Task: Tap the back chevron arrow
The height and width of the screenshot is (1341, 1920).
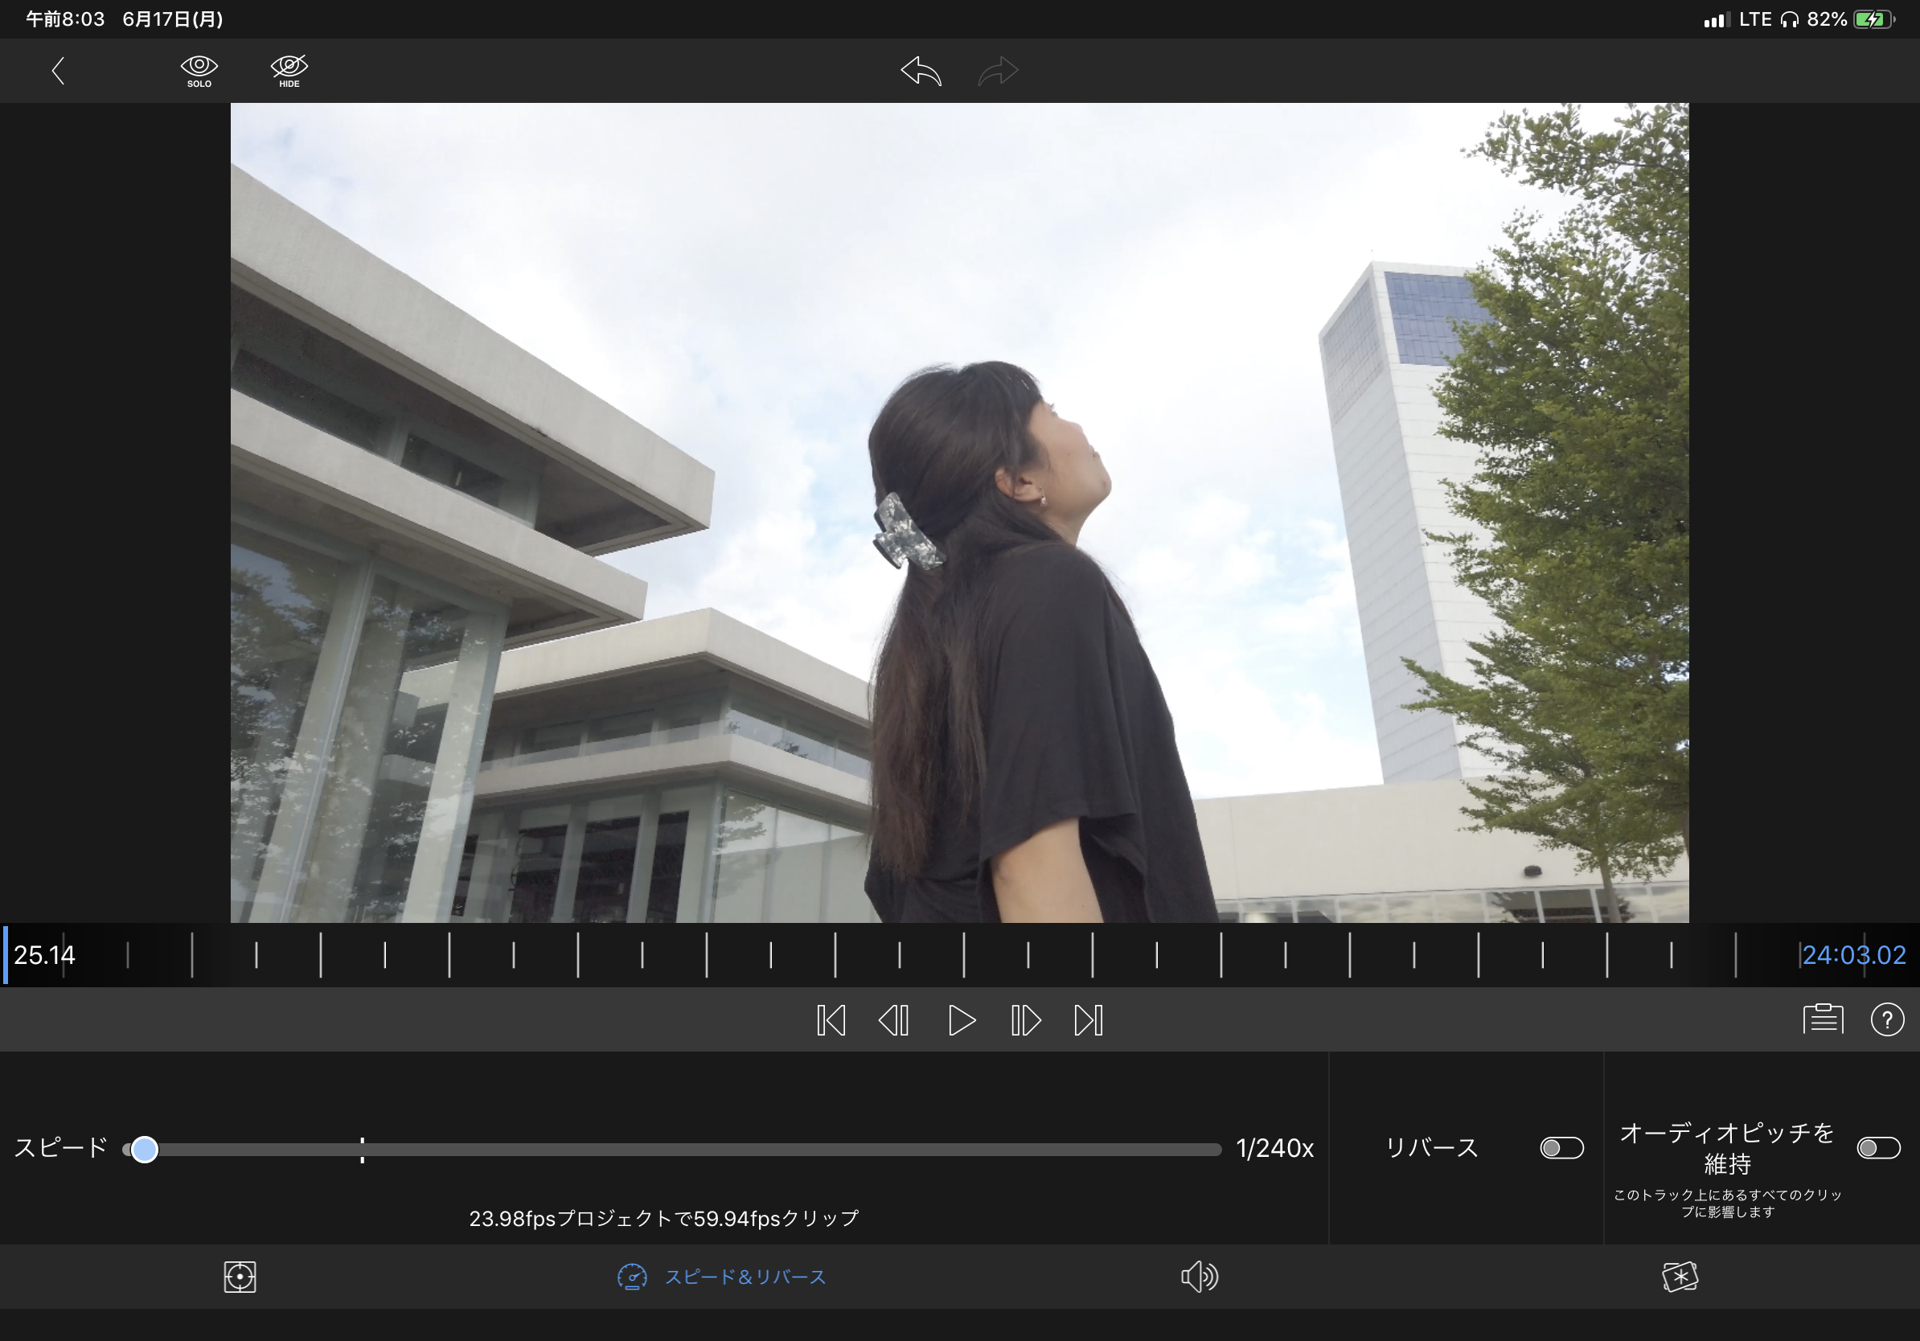Action: tap(58, 71)
